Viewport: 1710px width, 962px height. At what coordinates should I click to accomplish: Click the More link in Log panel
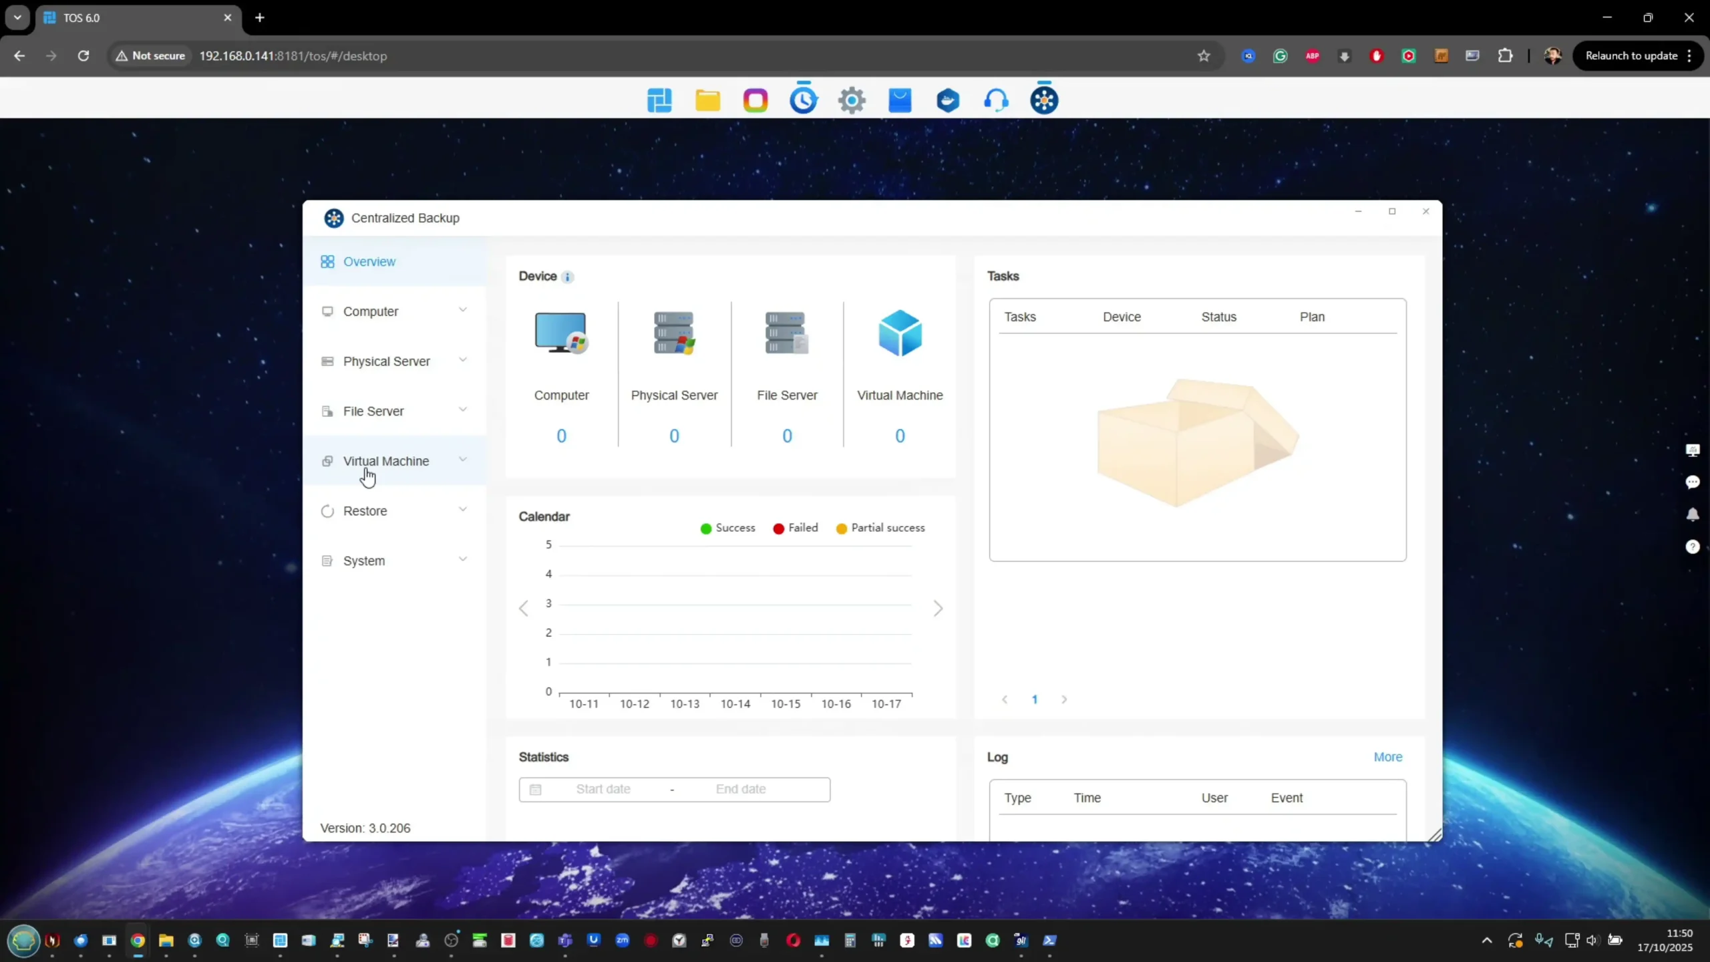1387,757
